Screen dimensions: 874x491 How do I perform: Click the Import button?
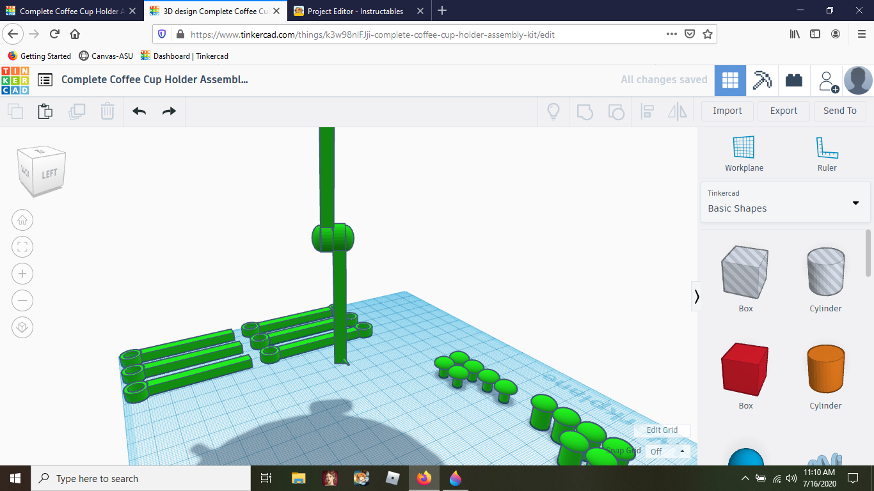point(727,111)
